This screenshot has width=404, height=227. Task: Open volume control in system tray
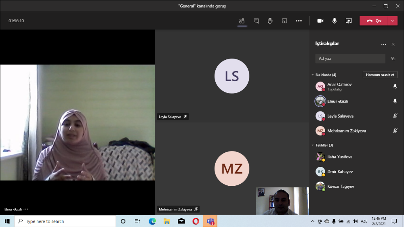[355, 221]
